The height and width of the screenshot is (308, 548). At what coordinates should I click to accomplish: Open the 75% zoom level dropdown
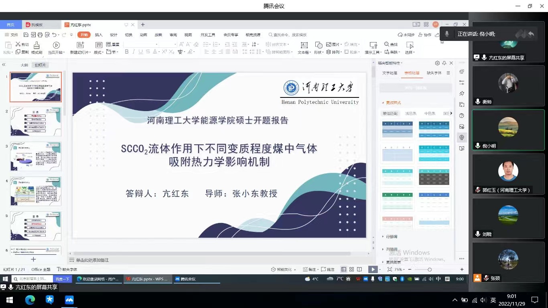tap(400, 269)
